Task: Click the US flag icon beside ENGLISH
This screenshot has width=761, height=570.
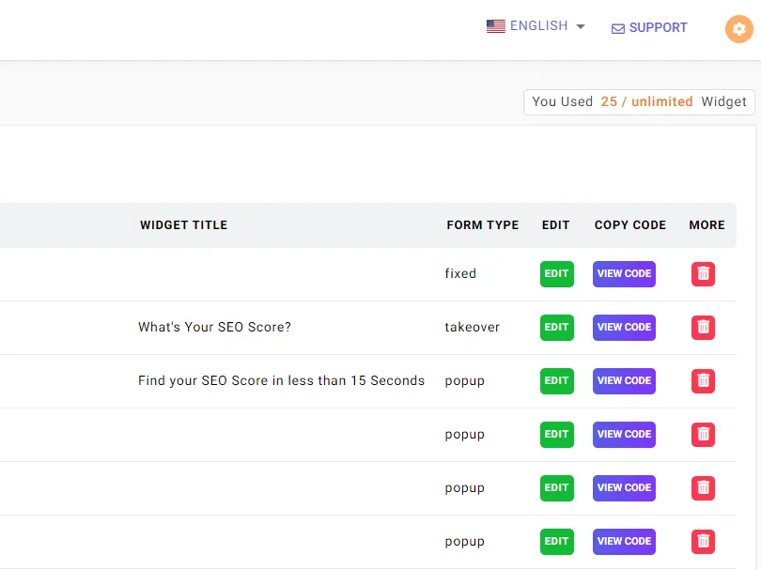Action: tap(495, 26)
